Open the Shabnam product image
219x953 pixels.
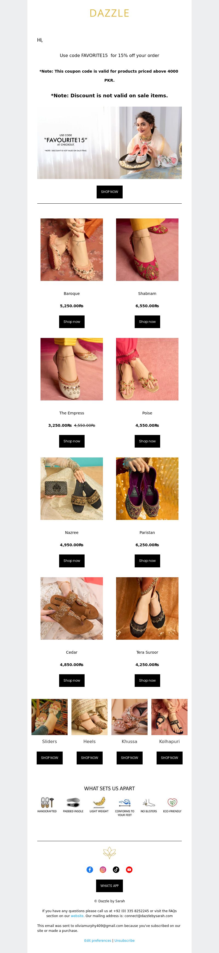147,249
